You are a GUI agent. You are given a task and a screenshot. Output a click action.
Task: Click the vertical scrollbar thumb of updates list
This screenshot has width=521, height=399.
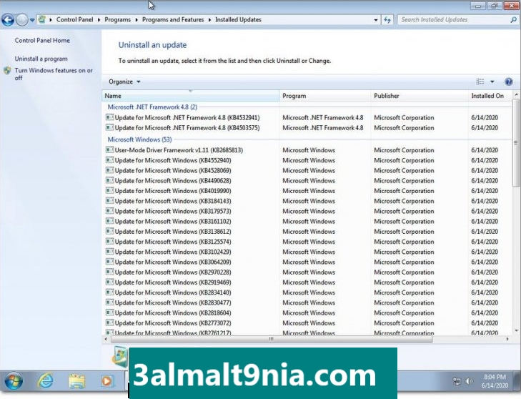[x=516, y=143]
